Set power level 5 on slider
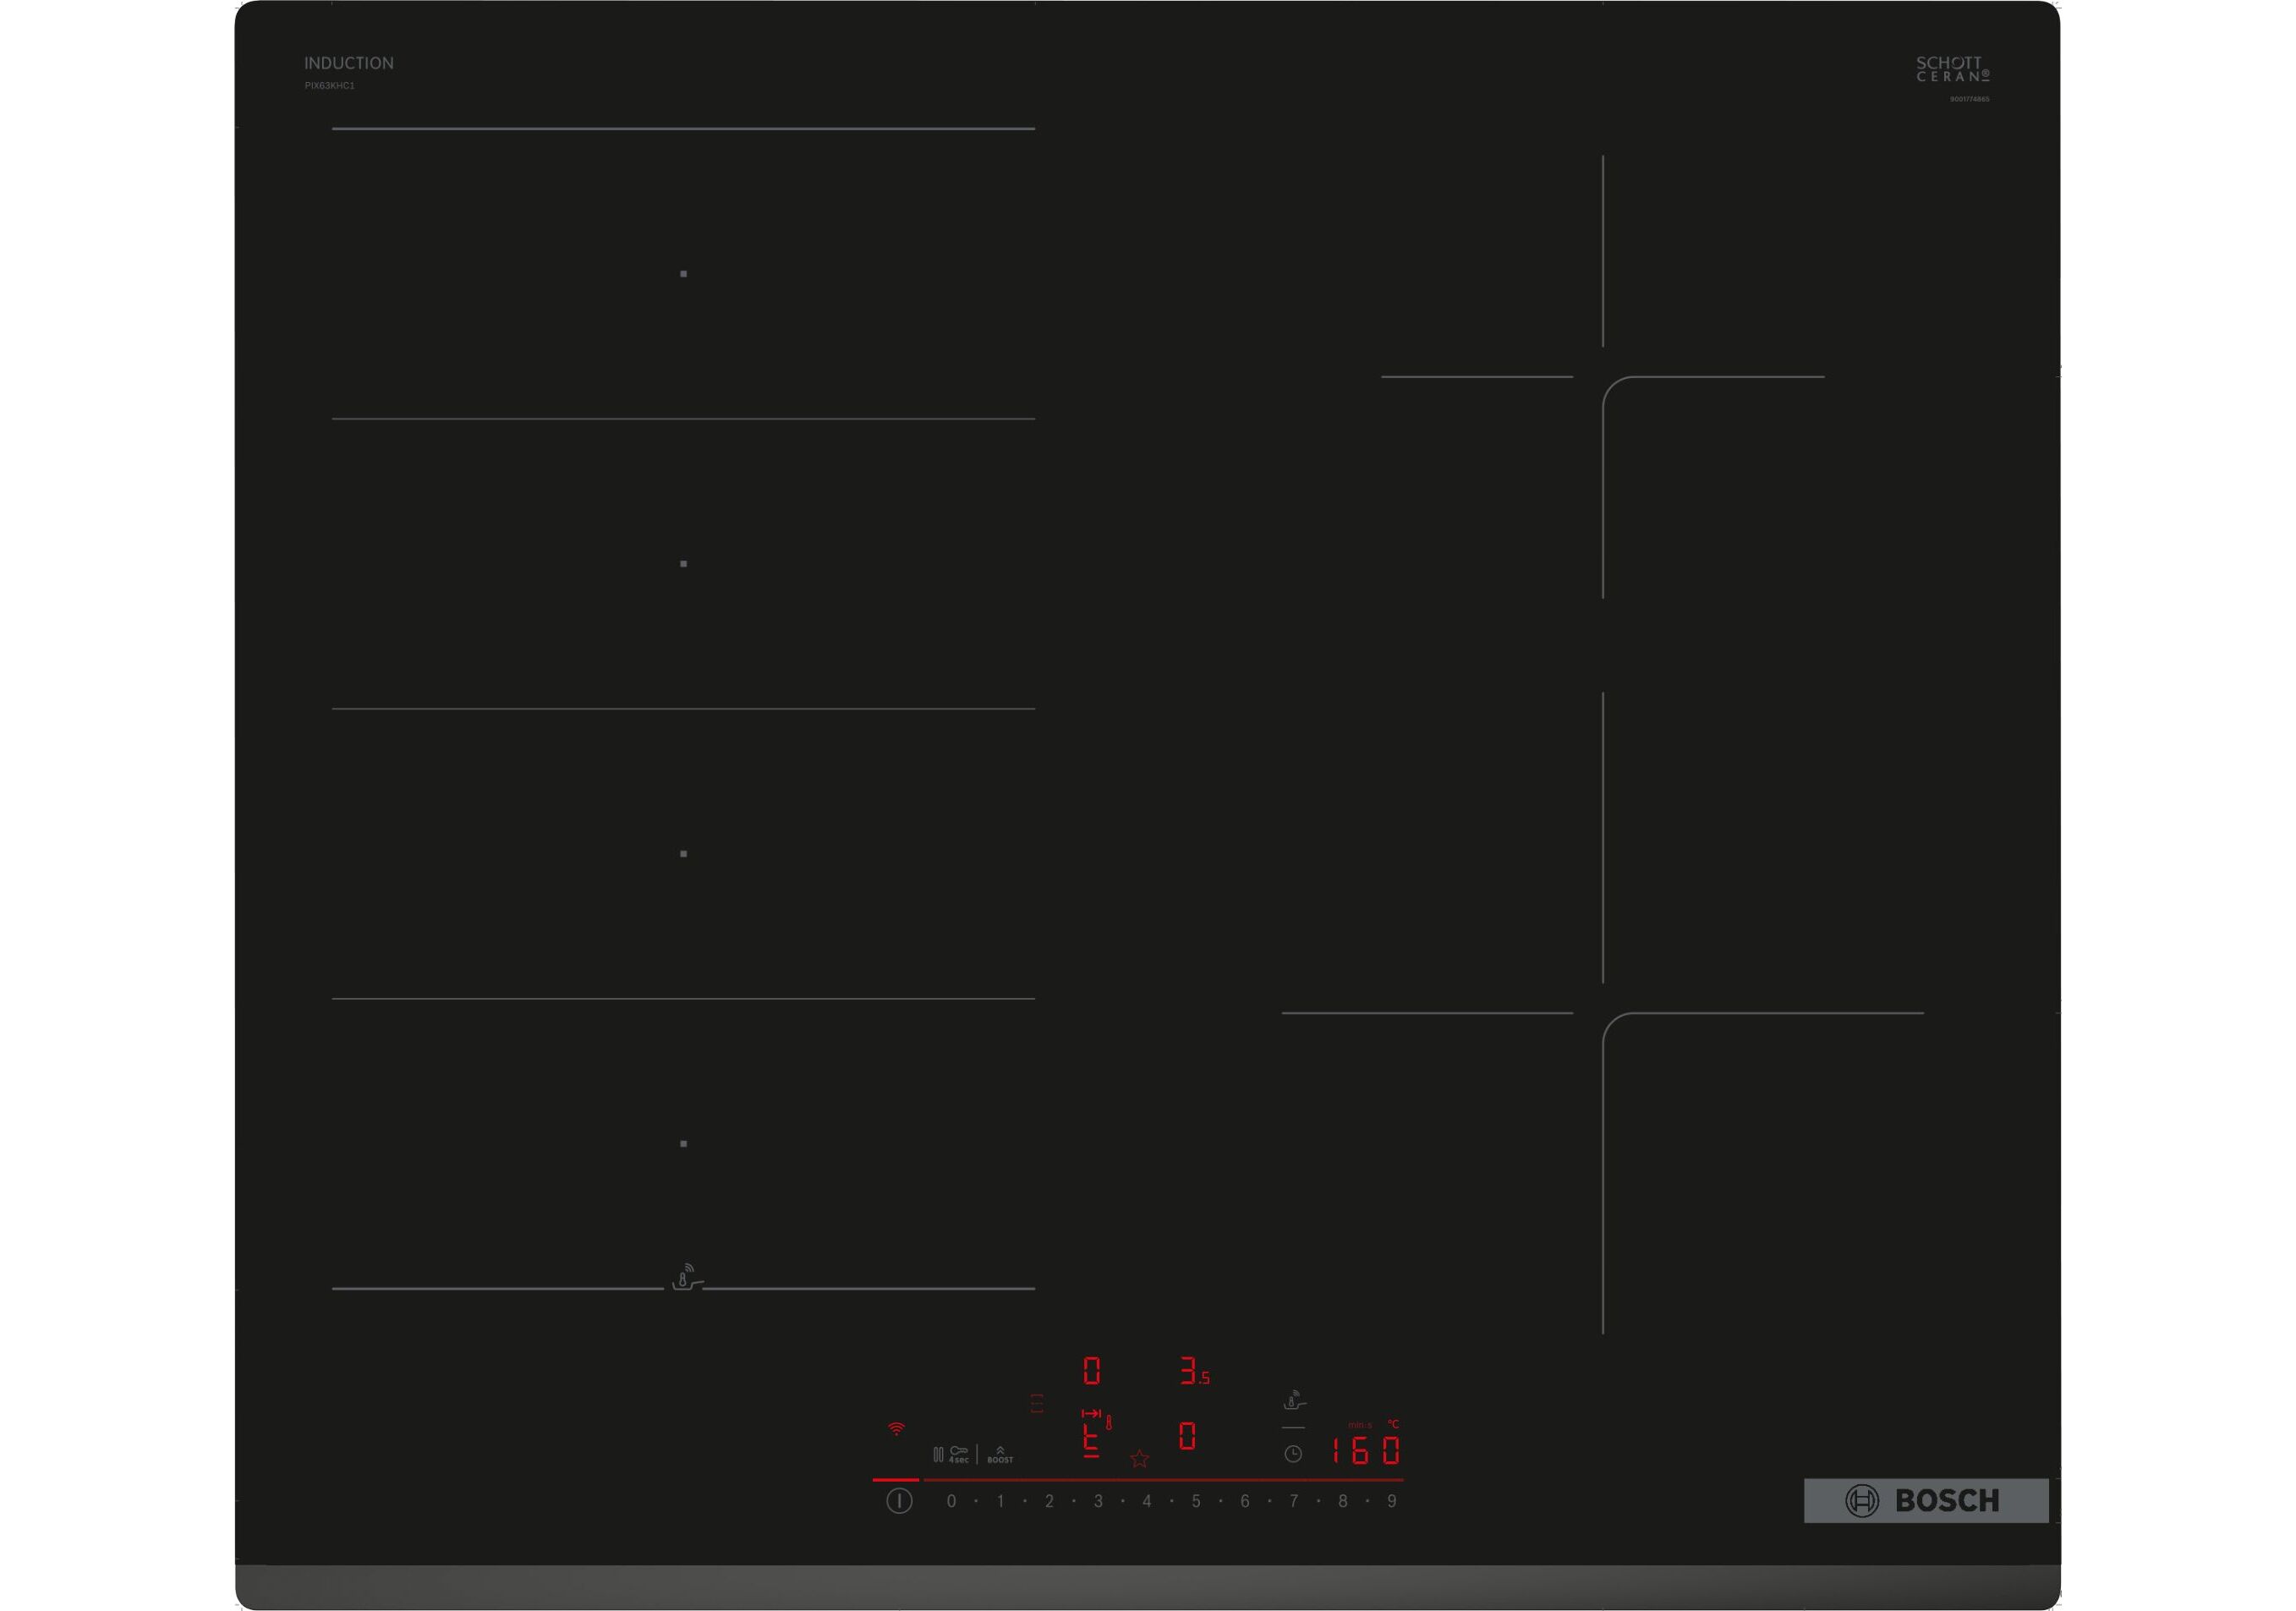 [x=1195, y=1501]
